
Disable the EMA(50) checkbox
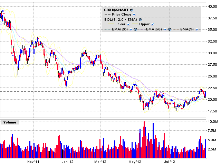(x=165, y=29)
